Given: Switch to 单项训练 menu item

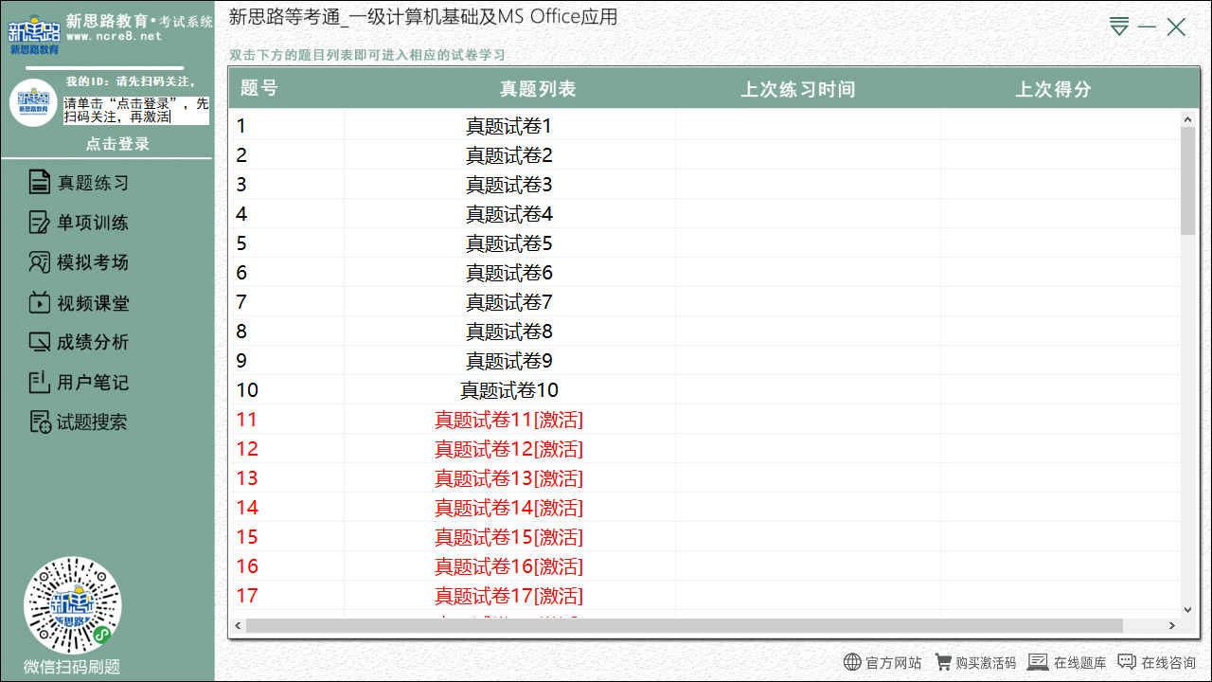Looking at the screenshot, I should coord(93,223).
